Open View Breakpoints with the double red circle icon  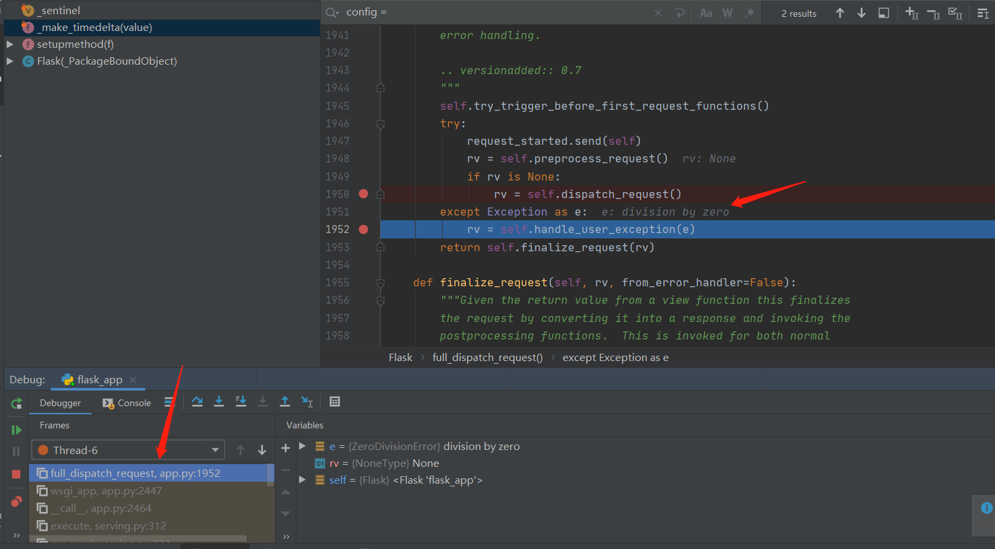16,502
